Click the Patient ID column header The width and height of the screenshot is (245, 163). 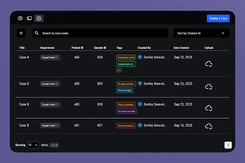click(77, 48)
